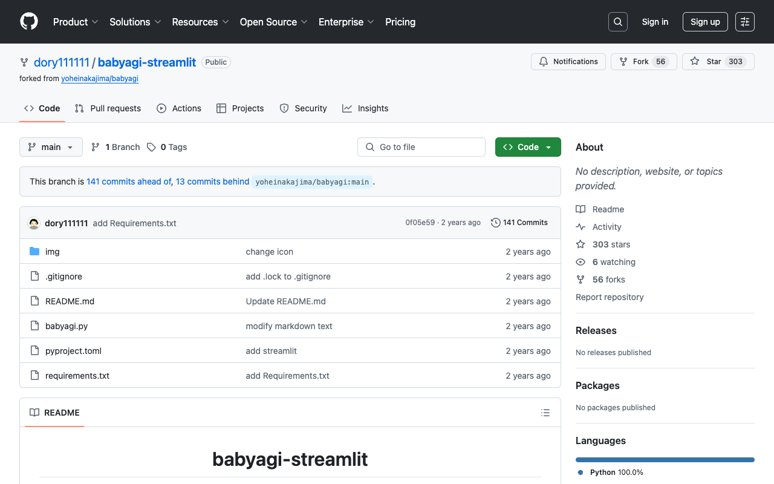Viewport: 774px width, 484px height.
Task: Open the img folder
Action: coord(53,252)
